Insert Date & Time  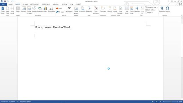[x=150, y=10]
